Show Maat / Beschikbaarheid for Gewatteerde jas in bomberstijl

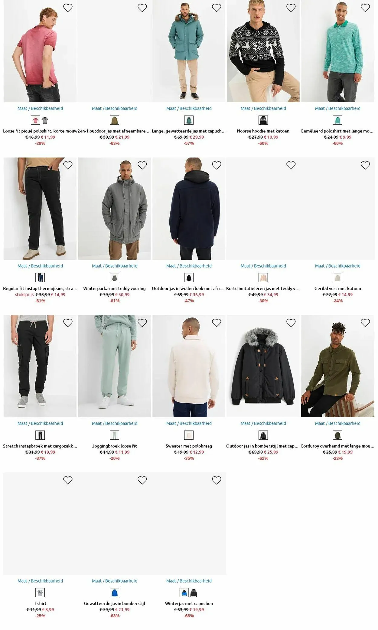(x=115, y=581)
